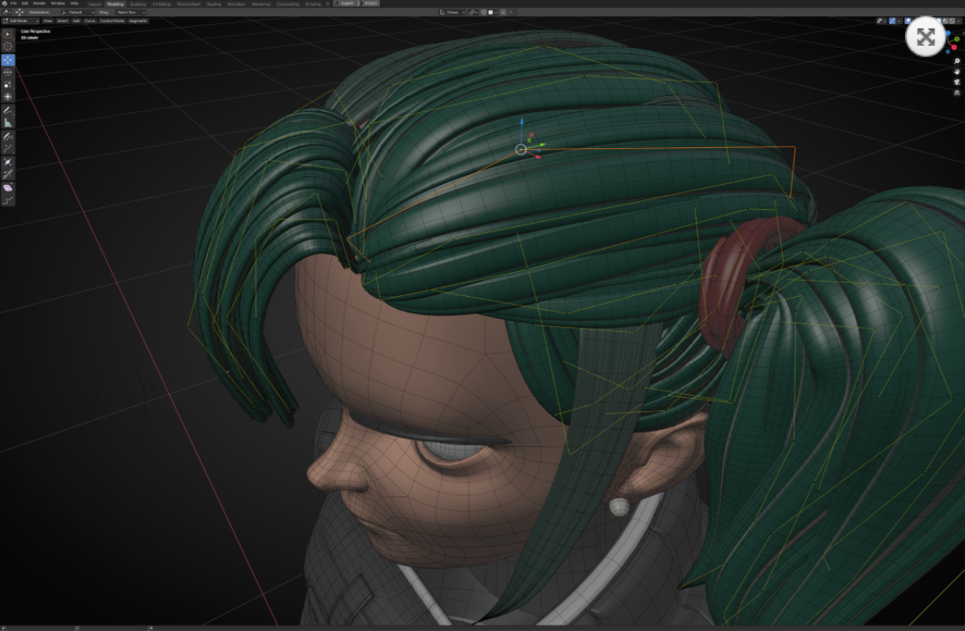Screen dimensions: 965x631
Task: Open the Global transform orientation dropdown
Action: [452, 13]
